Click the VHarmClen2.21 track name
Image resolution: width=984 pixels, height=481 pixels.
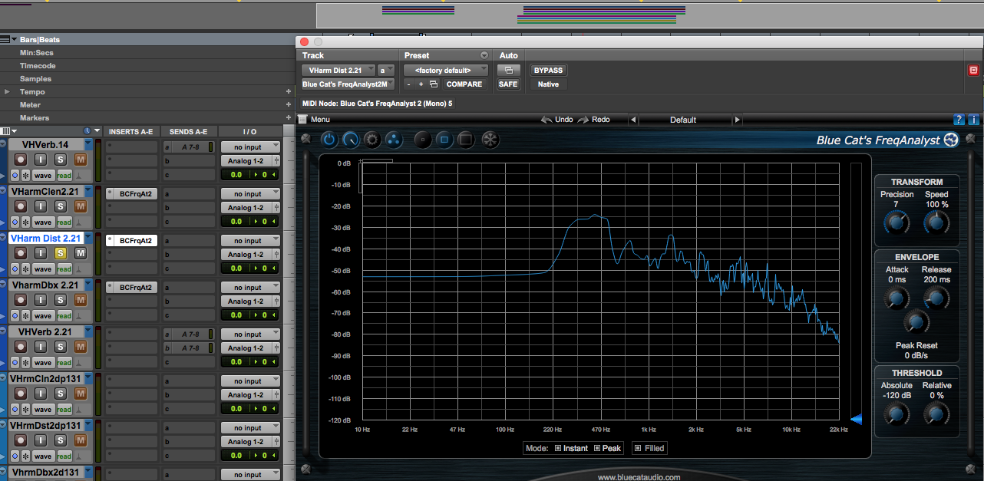[x=45, y=191]
